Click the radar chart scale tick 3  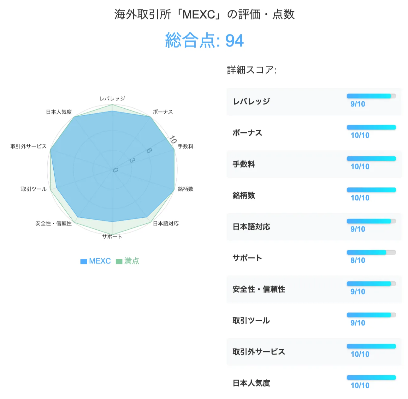[132, 160]
